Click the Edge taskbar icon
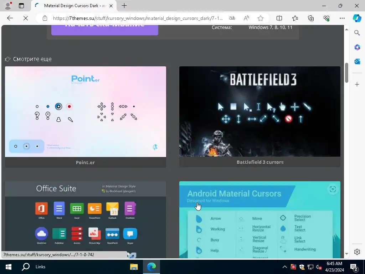The image size is (365, 274). pos(151,267)
